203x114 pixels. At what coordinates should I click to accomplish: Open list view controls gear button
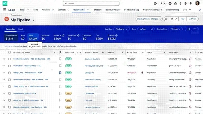(x=167, y=19)
